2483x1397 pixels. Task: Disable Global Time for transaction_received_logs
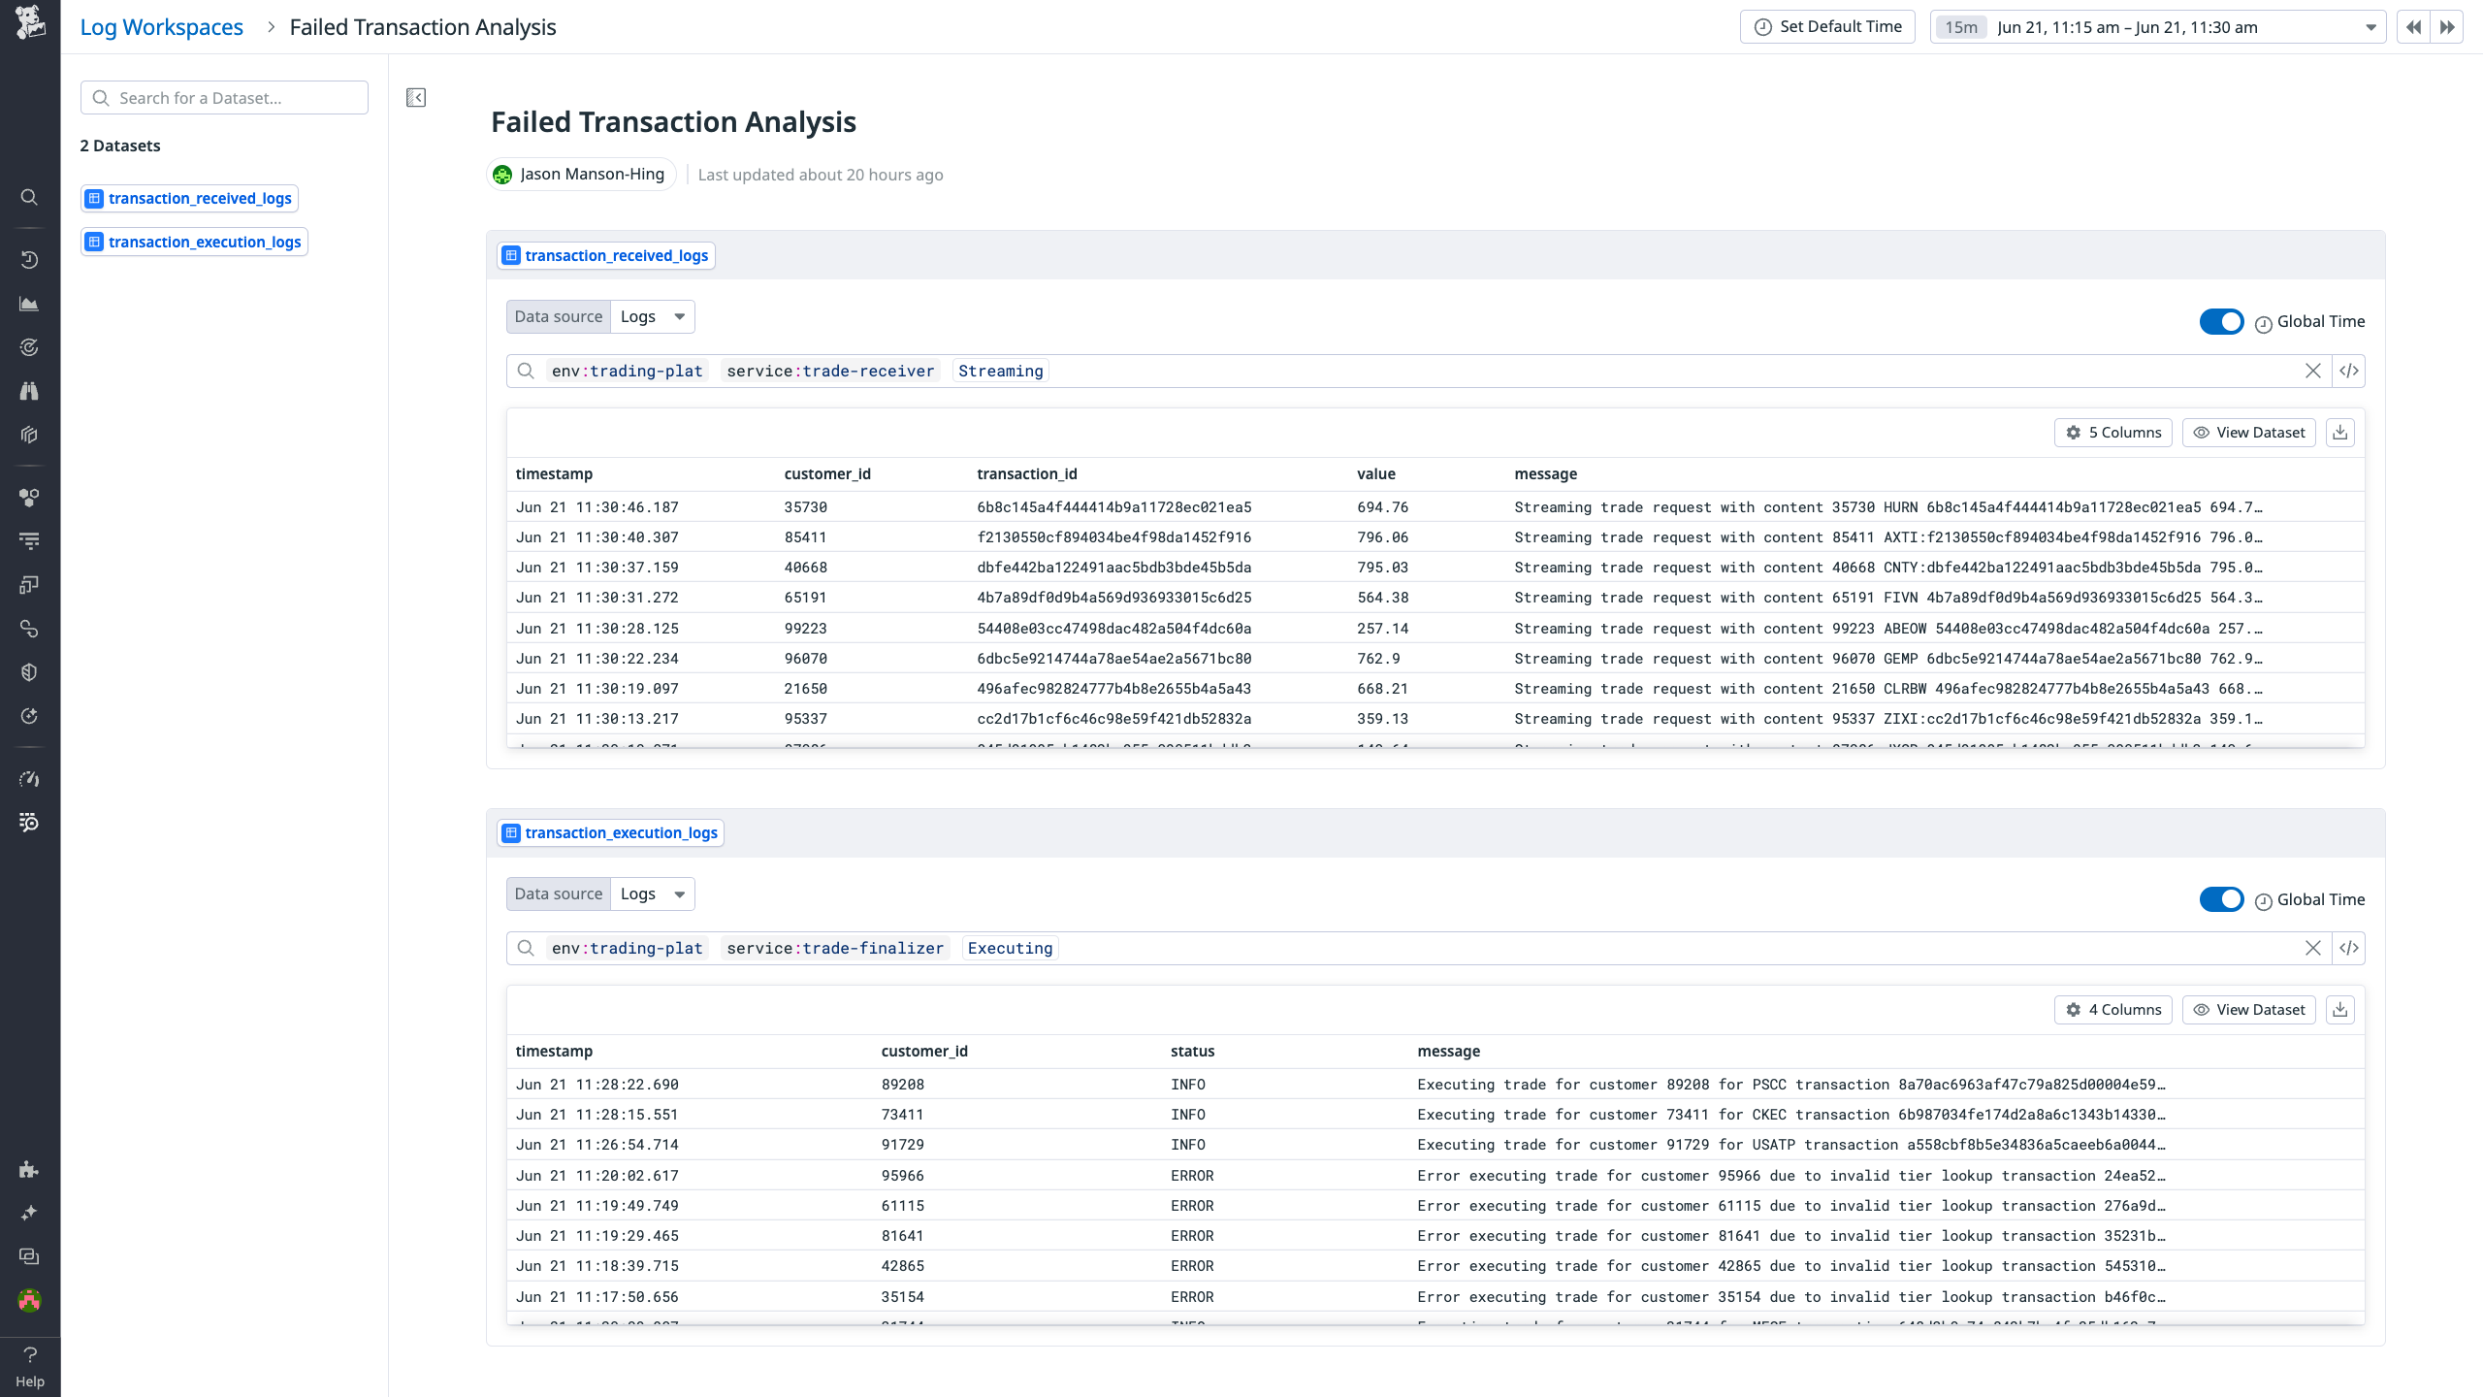tap(2222, 321)
